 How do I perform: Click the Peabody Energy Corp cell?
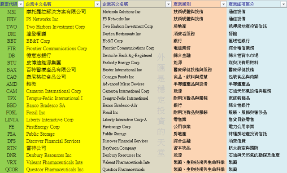pos(136,63)
